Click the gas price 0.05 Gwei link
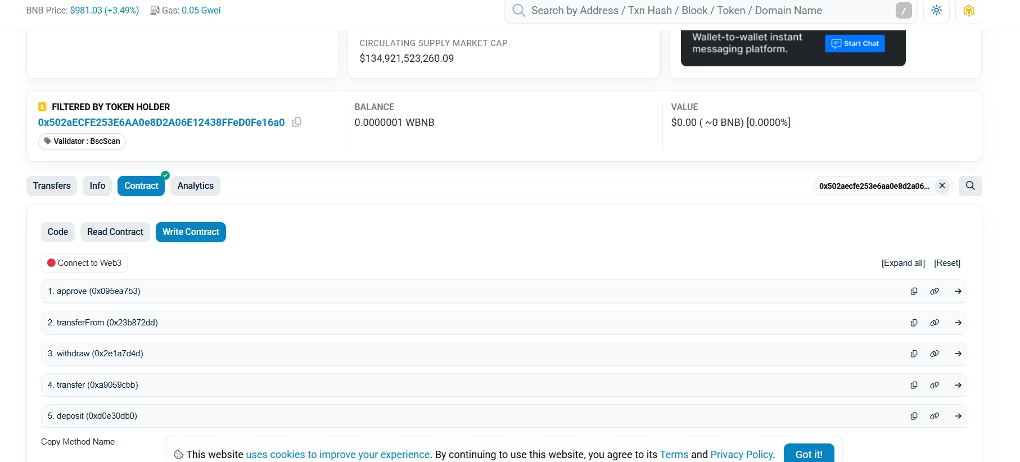Screen dimensions: 1020x462 tap(201, 10)
